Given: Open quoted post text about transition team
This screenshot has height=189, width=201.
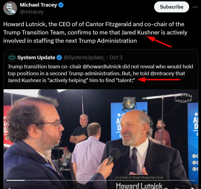Looking at the screenshot, I should 100,74.
